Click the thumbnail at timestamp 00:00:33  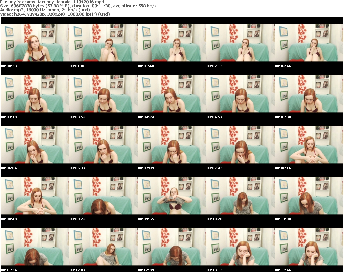(35, 43)
